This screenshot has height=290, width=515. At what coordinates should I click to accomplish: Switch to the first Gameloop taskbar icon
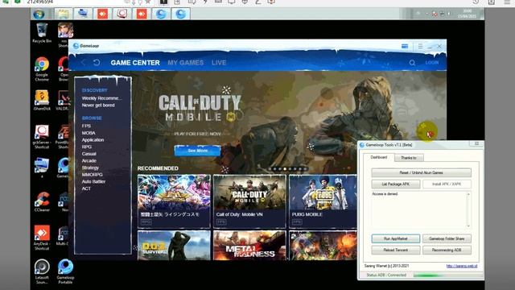(x=161, y=14)
